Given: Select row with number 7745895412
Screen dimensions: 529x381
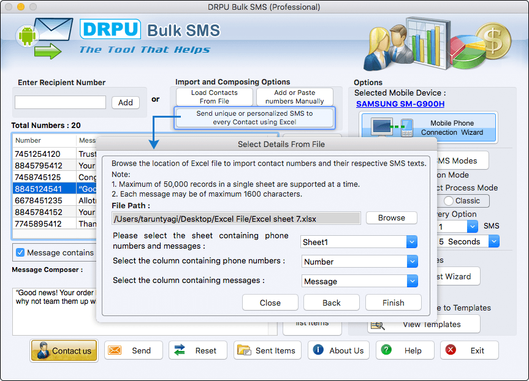Looking at the screenshot, I should 55,224.
